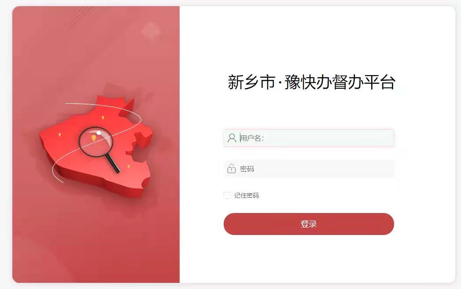Click the 记住密码 label text

[247, 195]
